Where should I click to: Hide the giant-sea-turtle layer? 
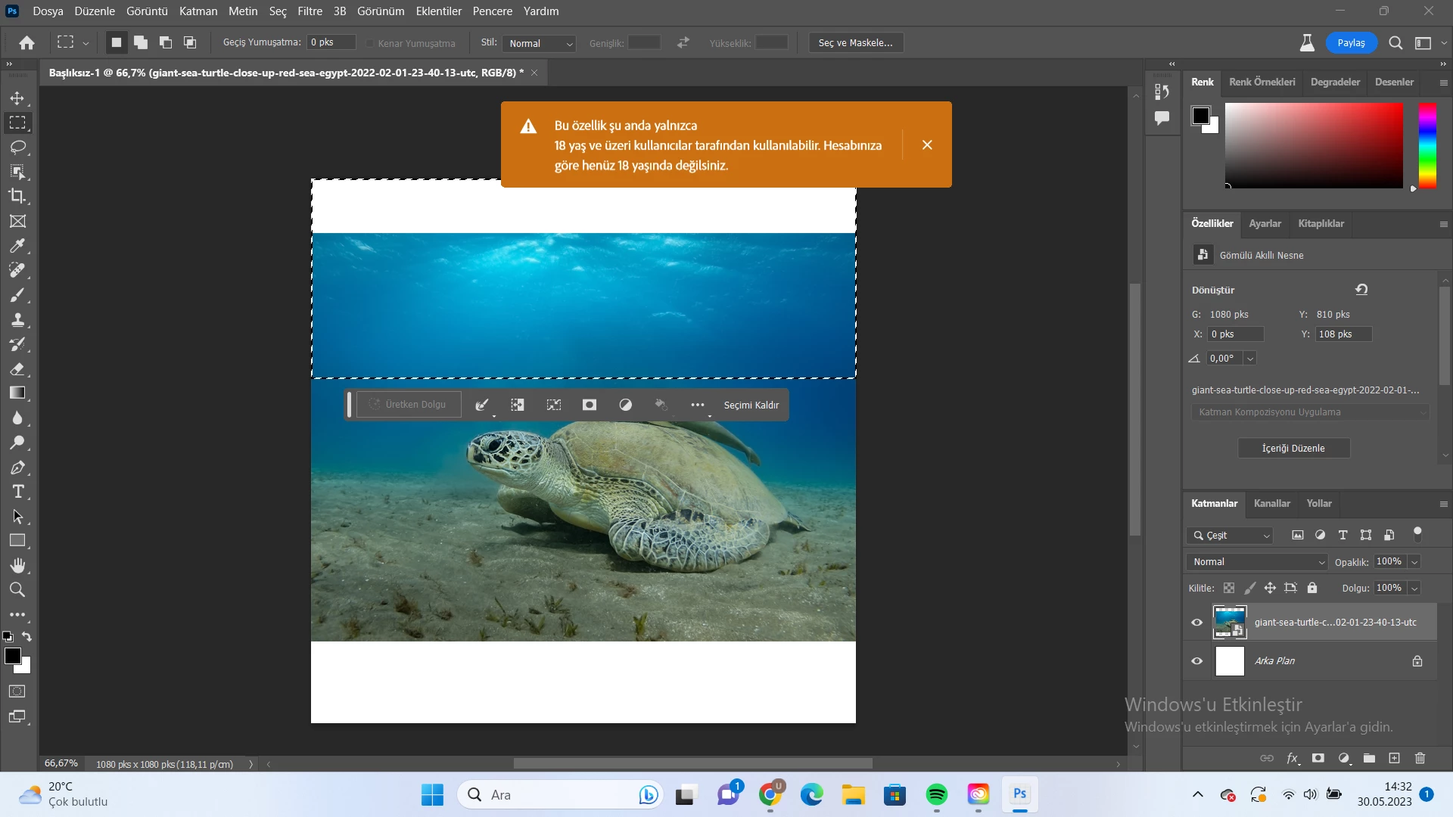(x=1197, y=623)
